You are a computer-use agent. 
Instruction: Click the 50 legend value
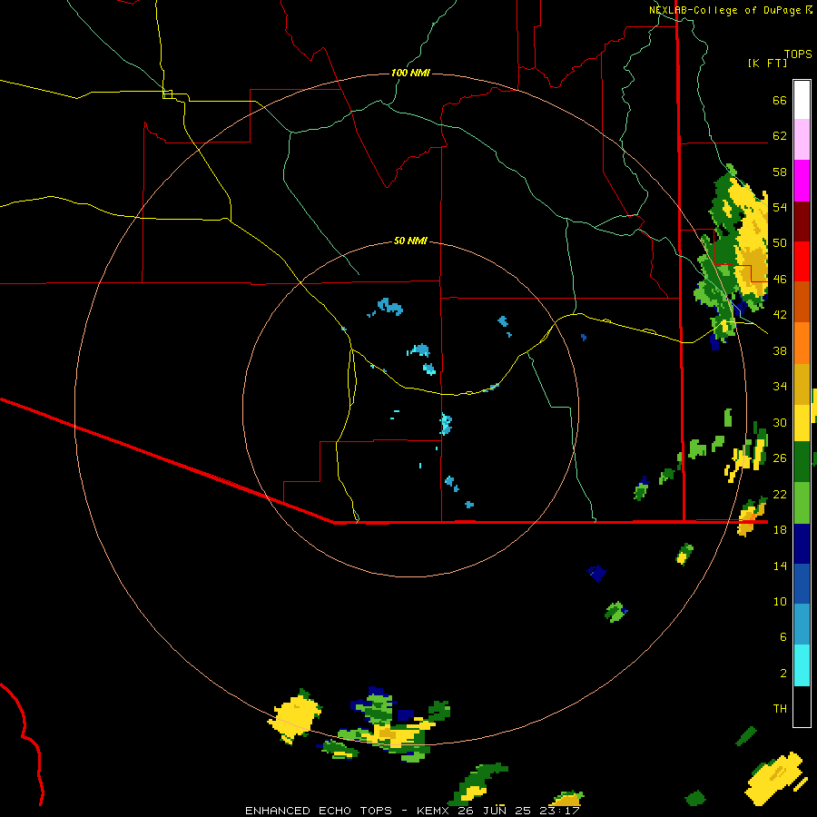coord(780,242)
